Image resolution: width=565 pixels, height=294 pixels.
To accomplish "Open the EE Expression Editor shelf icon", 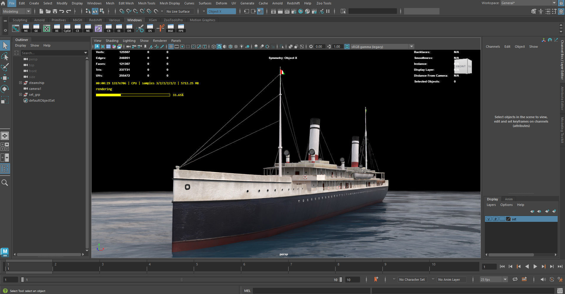I will point(119,28).
